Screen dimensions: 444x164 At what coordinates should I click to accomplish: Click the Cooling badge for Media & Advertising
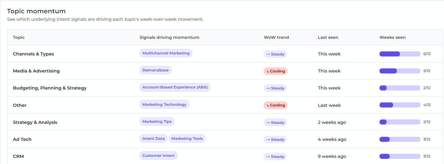point(275,71)
